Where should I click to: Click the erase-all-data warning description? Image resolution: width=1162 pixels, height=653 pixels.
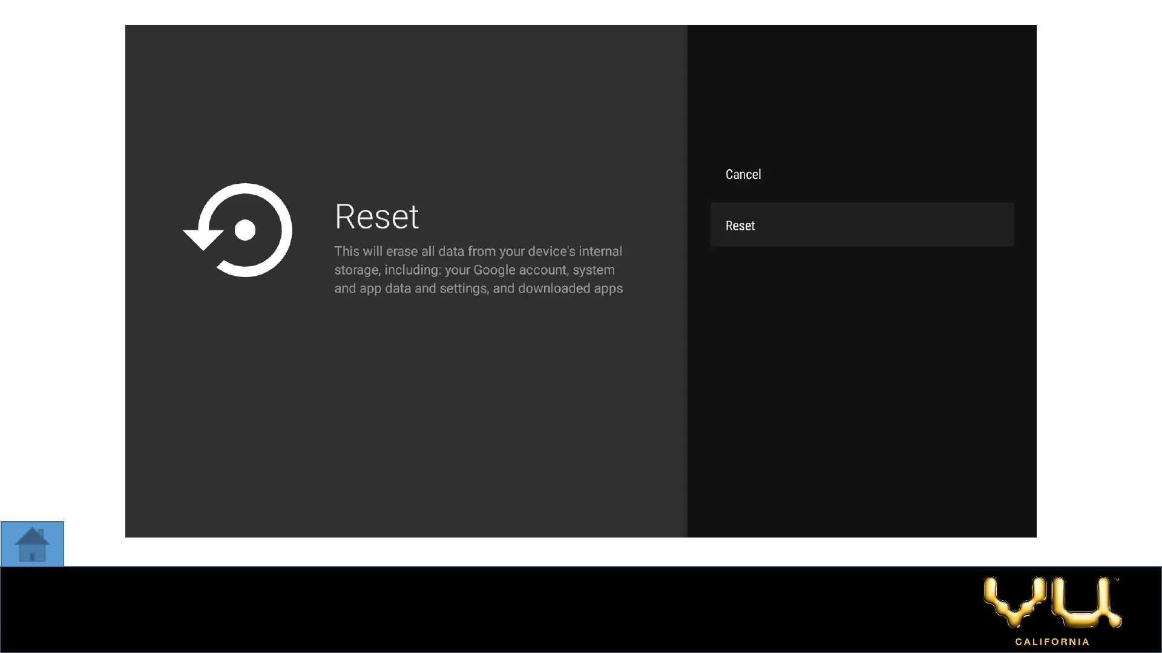click(x=478, y=270)
